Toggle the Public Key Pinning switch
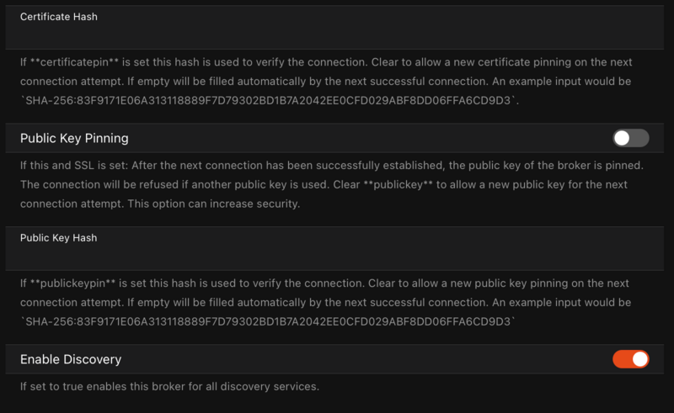The image size is (674, 413). coord(631,138)
